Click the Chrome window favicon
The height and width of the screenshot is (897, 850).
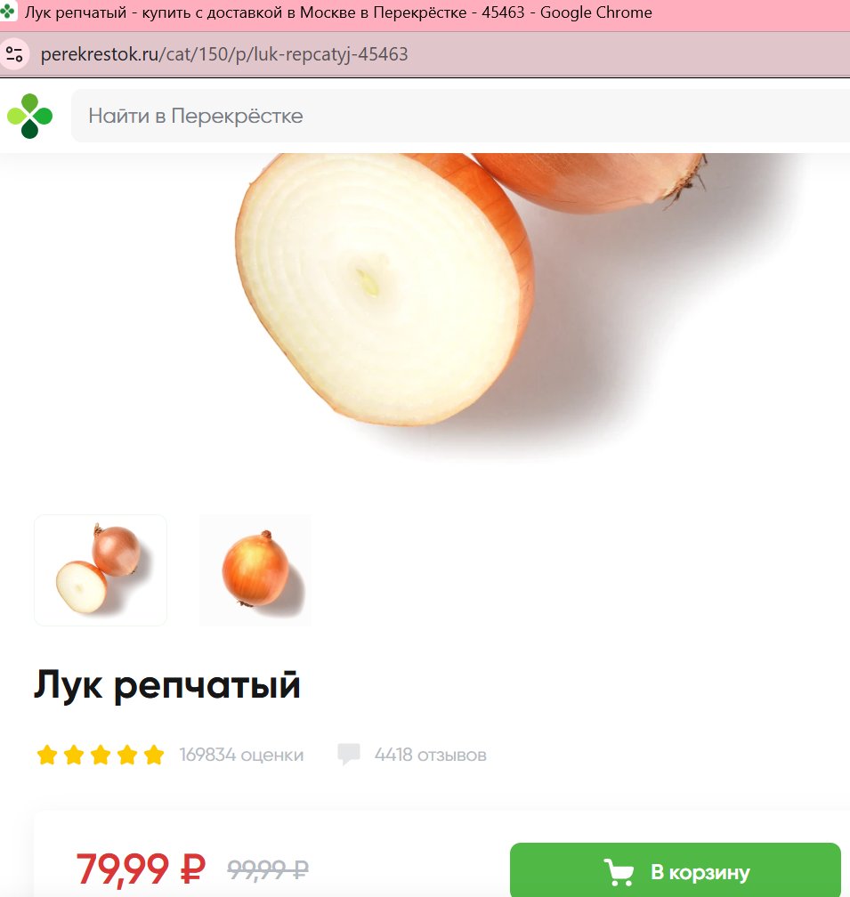pos(7,12)
